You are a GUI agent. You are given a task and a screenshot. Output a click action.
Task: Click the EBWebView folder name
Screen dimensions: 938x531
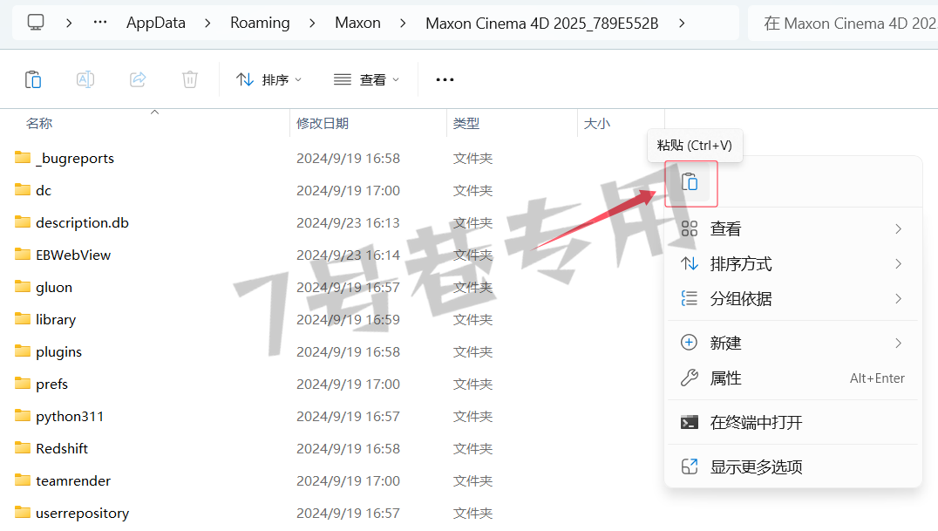[x=73, y=255]
